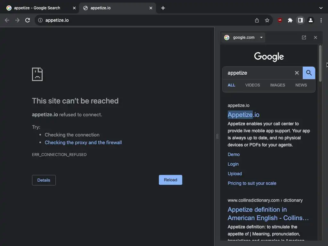
Task: Open google.com dropdown in side panel
Action: point(244,37)
